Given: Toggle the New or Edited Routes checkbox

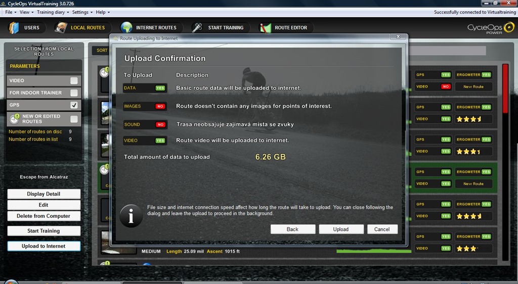Looking at the screenshot, I should (74, 119).
